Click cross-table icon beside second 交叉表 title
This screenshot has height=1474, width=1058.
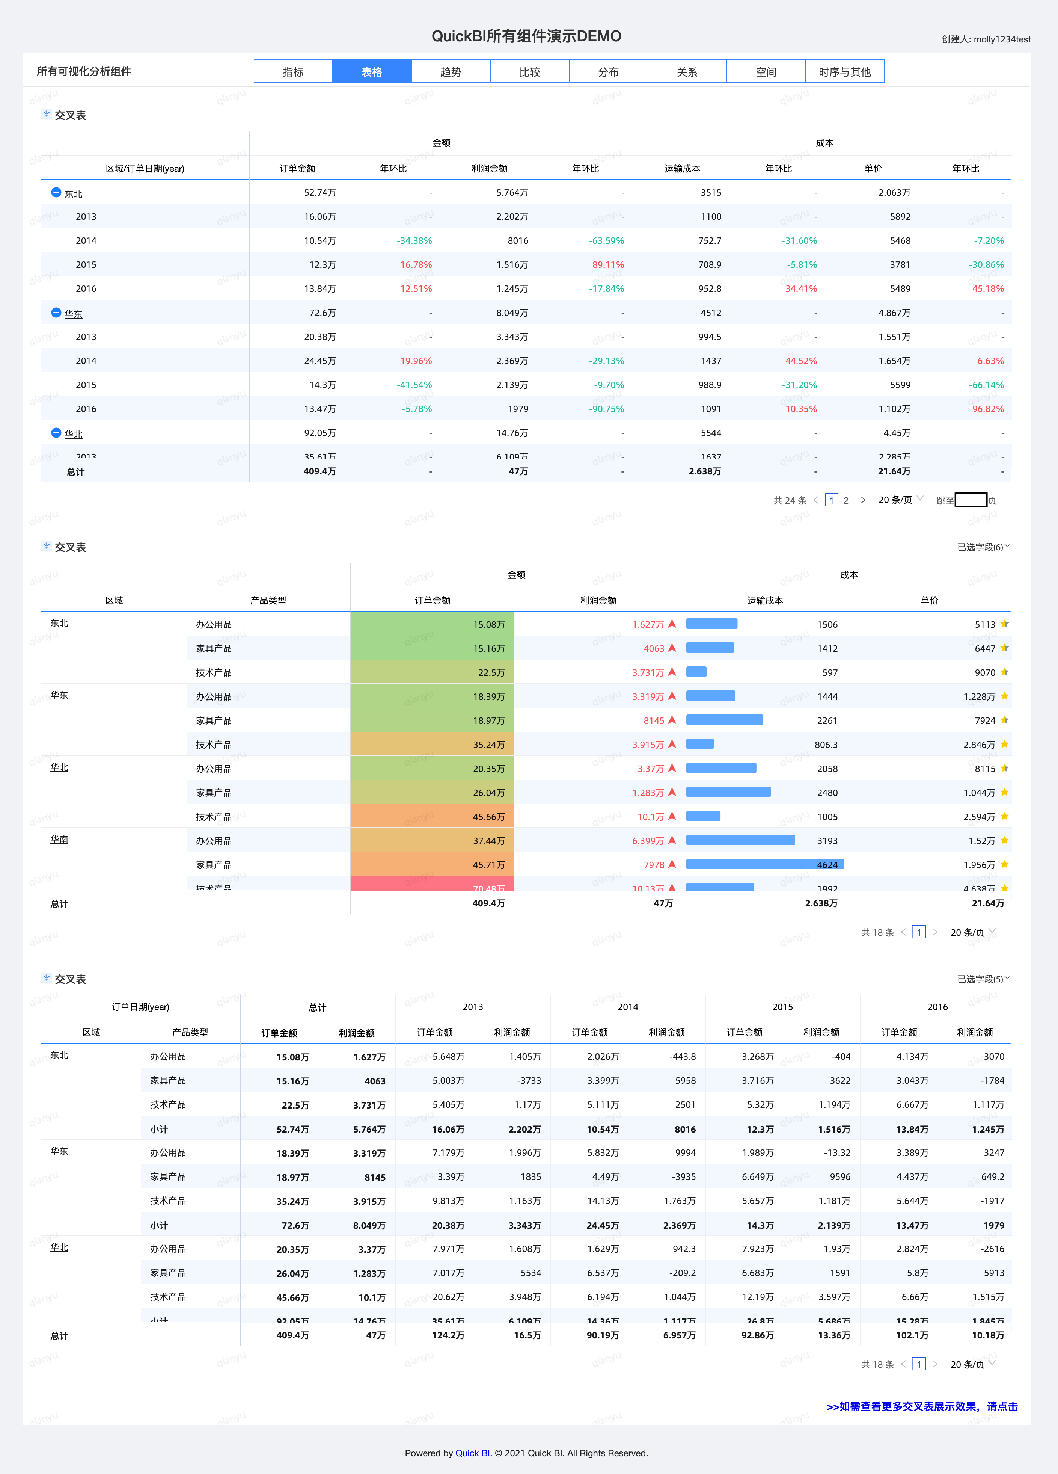[x=46, y=547]
